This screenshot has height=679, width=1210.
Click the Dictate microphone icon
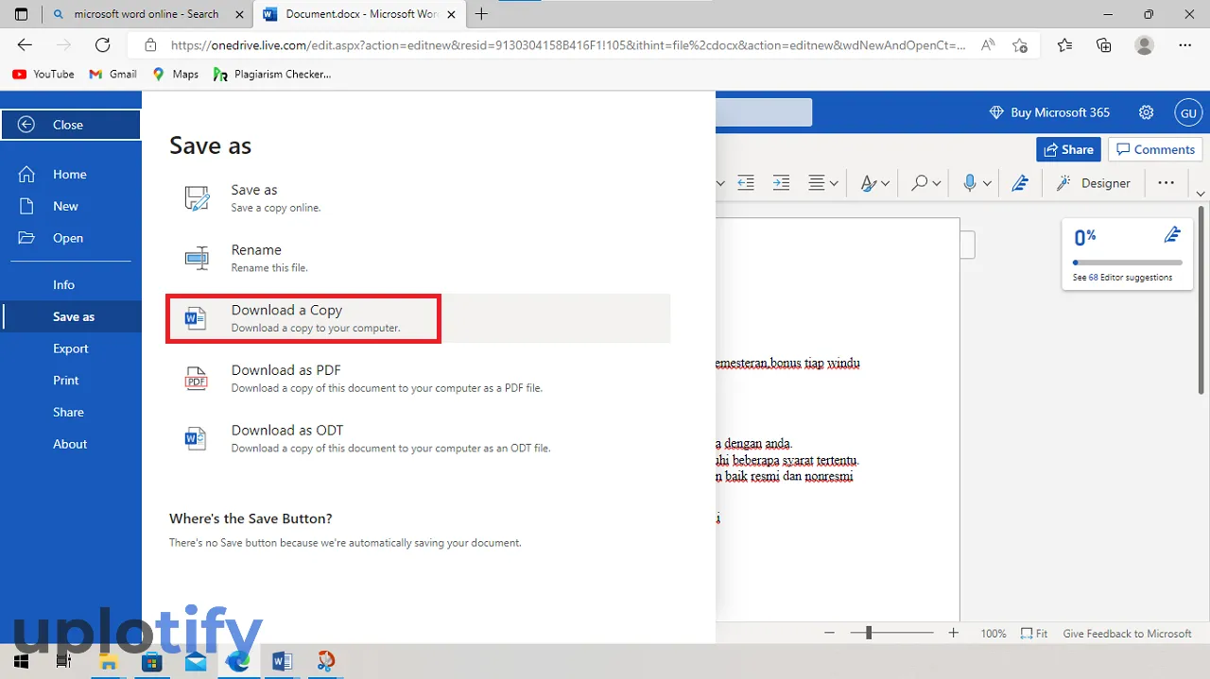point(970,183)
